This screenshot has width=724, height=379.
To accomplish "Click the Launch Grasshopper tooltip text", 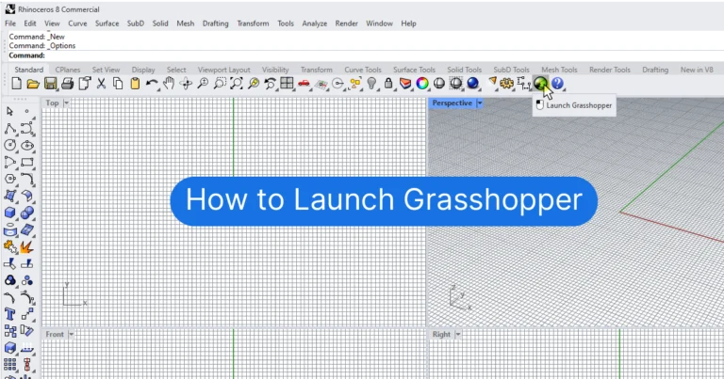I will point(579,105).
